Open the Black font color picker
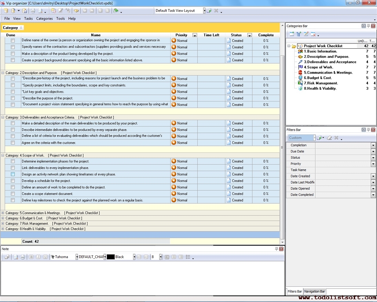Image resolution: width=377 pixels, height=302 pixels. pyautogui.click(x=134, y=257)
